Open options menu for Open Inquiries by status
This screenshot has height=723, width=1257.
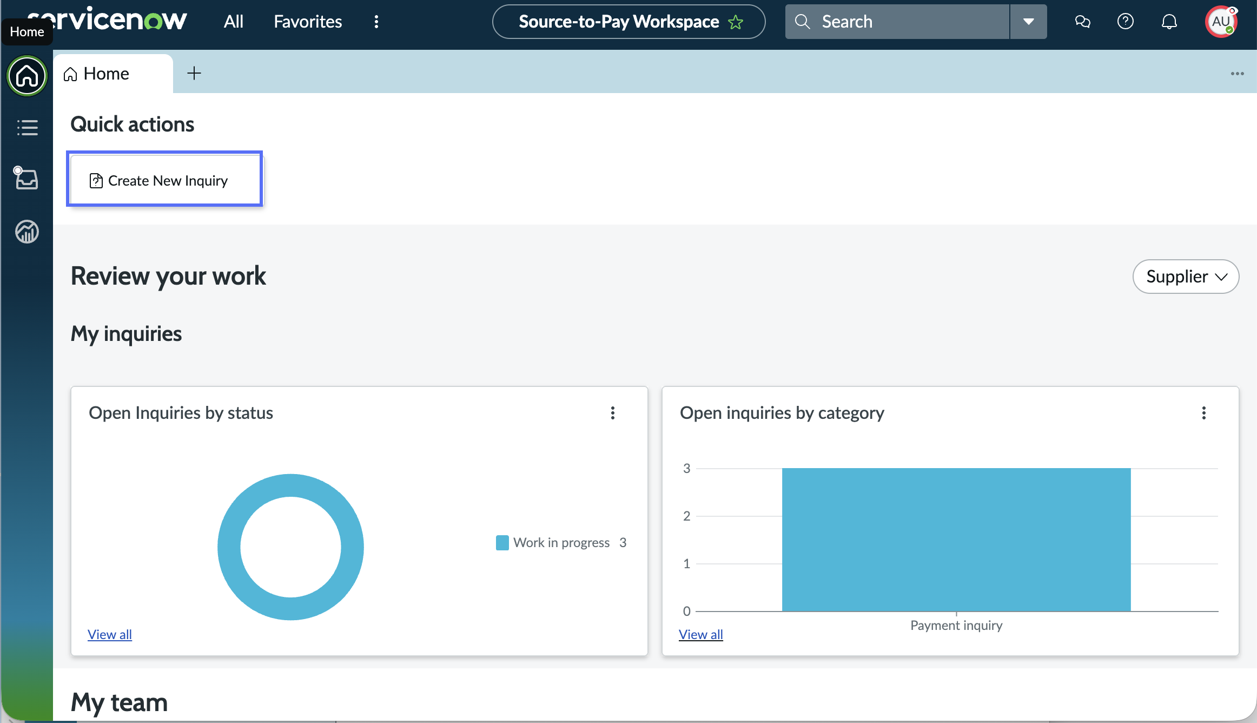613,413
